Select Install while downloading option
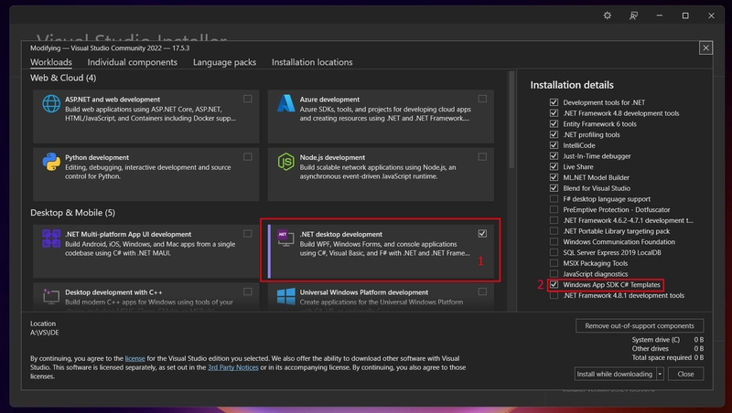This screenshot has width=732, height=413. pos(615,374)
